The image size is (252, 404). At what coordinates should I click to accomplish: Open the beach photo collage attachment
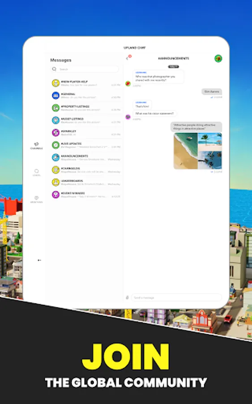198,151
